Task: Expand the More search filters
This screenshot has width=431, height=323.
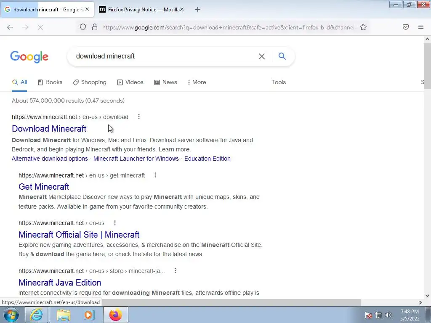Action: point(197,82)
